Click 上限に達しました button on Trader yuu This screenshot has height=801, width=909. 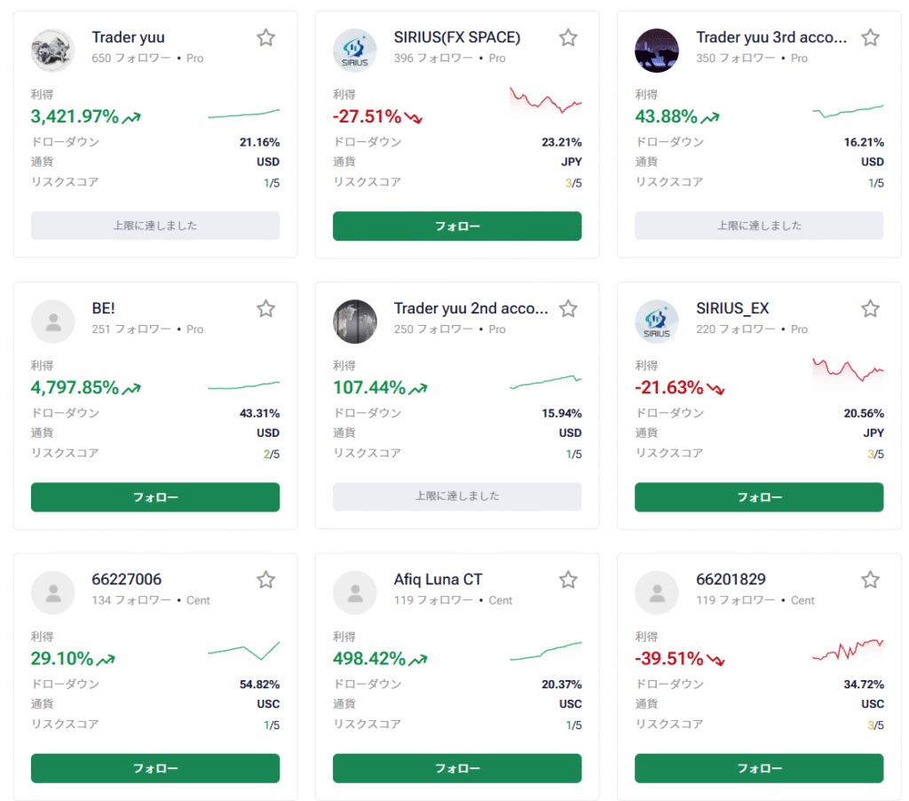155,226
